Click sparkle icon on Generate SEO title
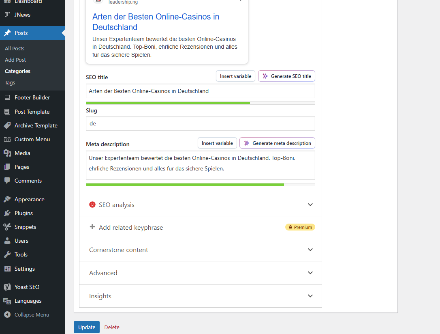Image resolution: width=440 pixels, height=334 pixels. 265,76
